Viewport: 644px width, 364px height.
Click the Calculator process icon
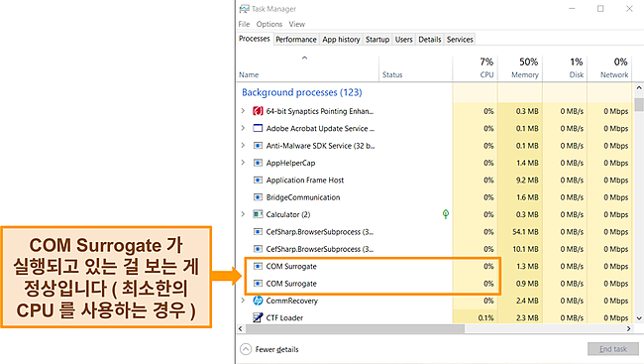258,214
